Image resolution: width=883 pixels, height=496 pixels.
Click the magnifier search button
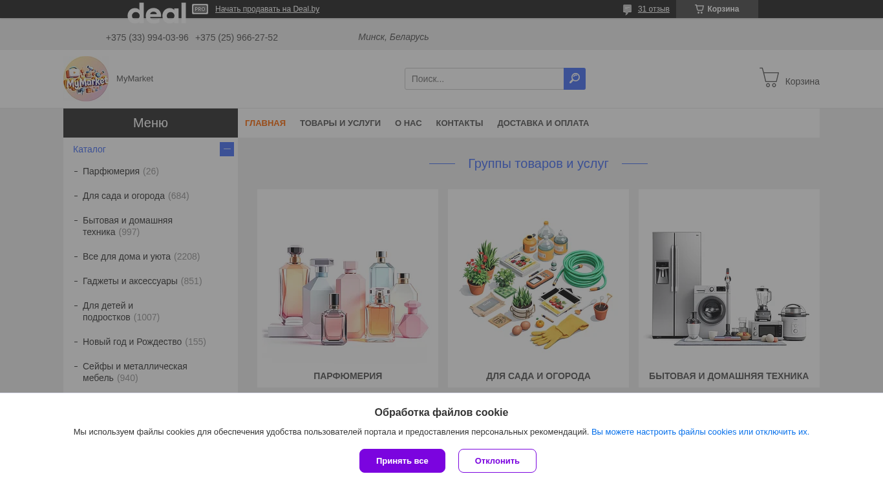(574, 79)
